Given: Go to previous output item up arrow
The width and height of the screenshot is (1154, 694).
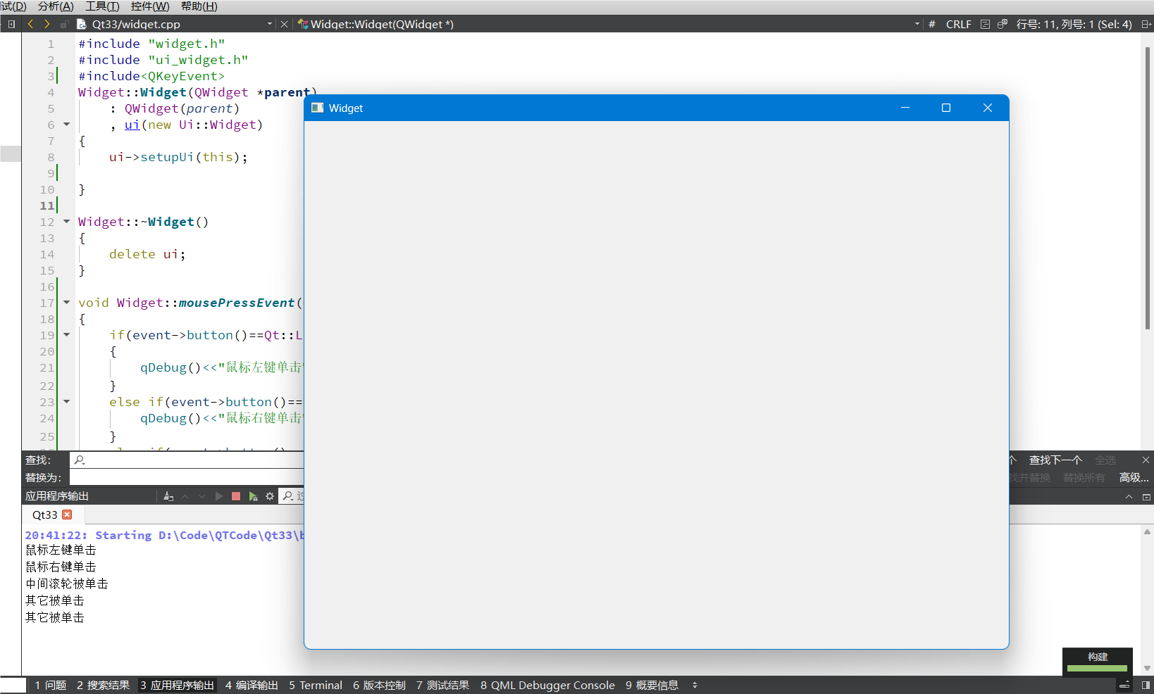Looking at the screenshot, I should tap(185, 496).
